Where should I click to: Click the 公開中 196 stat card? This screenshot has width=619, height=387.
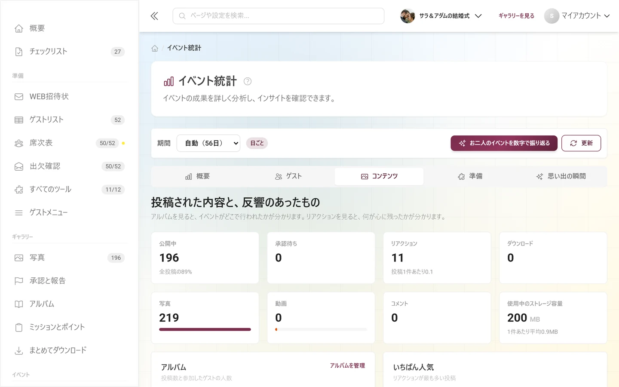pyautogui.click(x=205, y=258)
